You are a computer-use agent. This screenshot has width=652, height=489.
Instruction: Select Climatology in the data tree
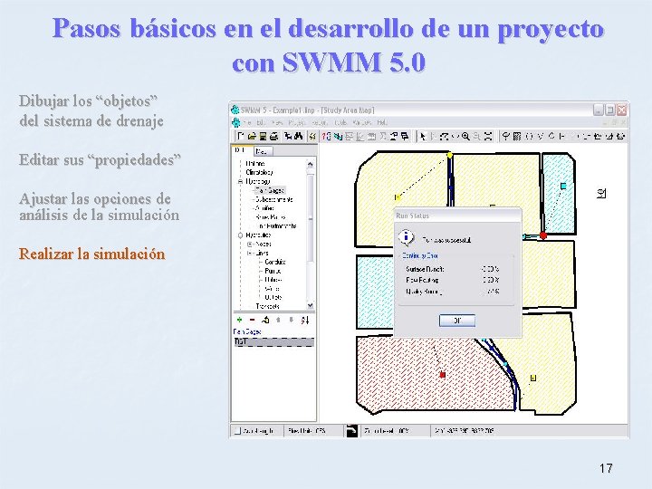[260, 172]
